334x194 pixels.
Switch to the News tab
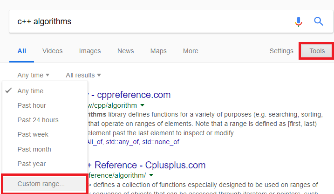tap(126, 51)
